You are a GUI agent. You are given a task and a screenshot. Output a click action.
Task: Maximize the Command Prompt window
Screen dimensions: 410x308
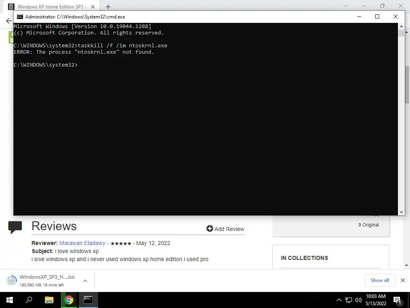coord(377,16)
